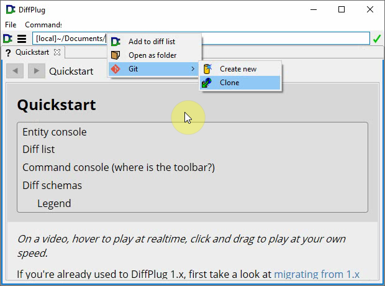Click the Git icon in the context menu
Image resolution: width=385 pixels, height=286 pixels.
coord(115,69)
